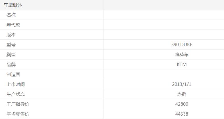Click the 品牌 row label

(x=11, y=65)
